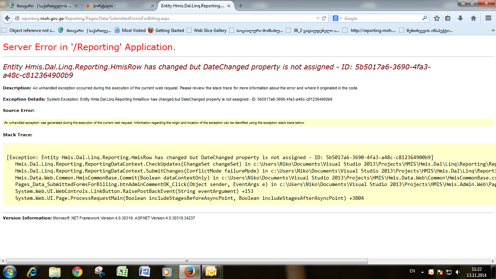Open the Firefox hamburger menu
This screenshot has width=496, height=279.
click(x=488, y=18)
